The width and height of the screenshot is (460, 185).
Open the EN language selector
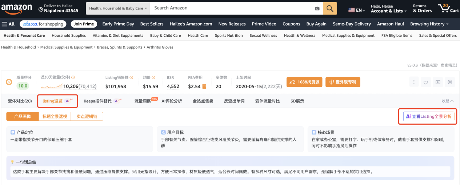coord(357,10)
